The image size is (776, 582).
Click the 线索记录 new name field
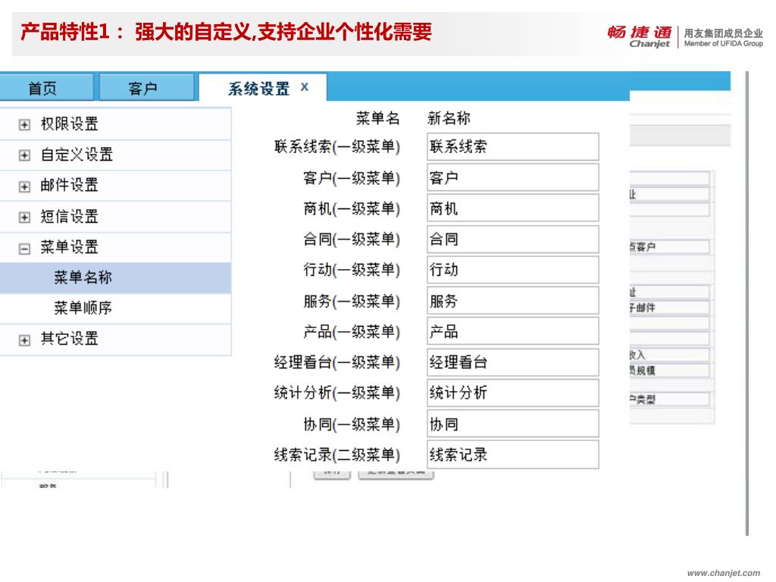(513, 455)
